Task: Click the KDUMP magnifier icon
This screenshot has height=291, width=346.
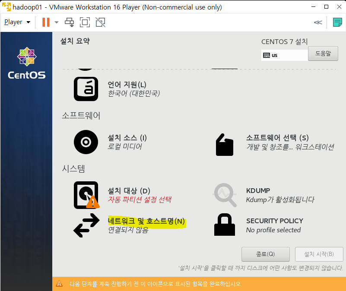Action: [x=225, y=195]
